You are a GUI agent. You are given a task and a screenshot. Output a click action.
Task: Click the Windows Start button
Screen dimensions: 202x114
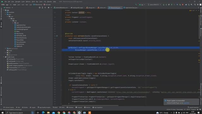[x=3, y=113]
